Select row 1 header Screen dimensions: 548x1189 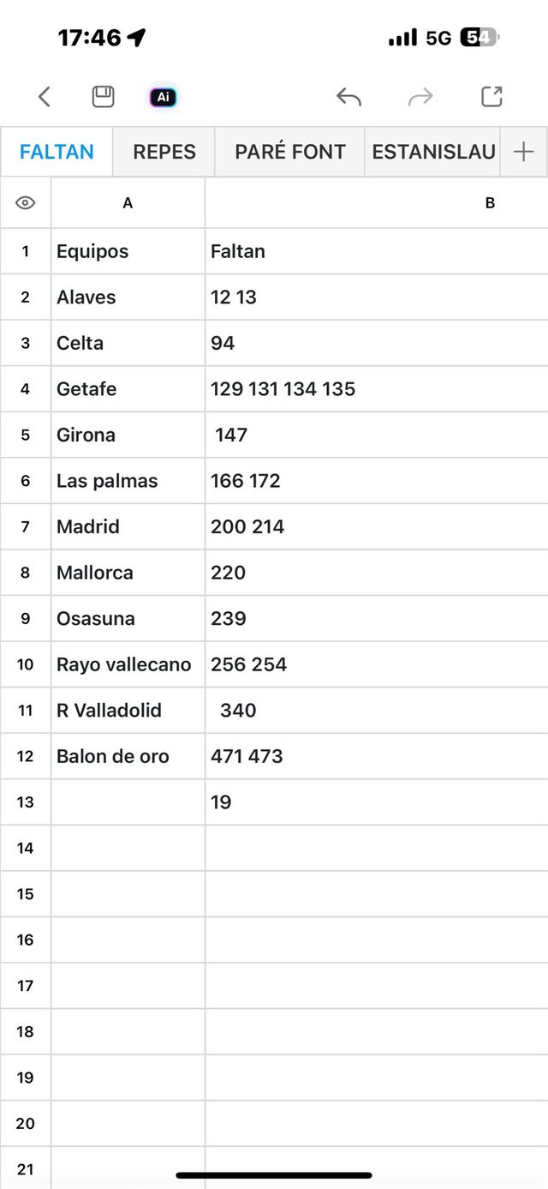pos(26,251)
